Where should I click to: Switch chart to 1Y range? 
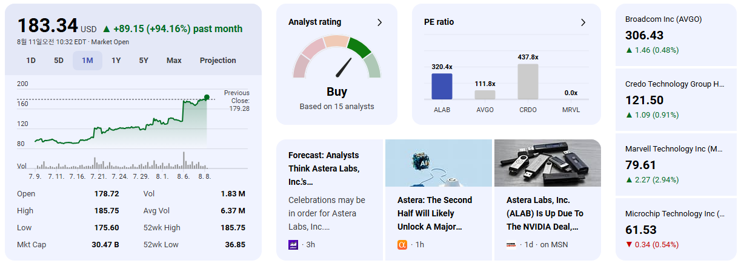116,61
